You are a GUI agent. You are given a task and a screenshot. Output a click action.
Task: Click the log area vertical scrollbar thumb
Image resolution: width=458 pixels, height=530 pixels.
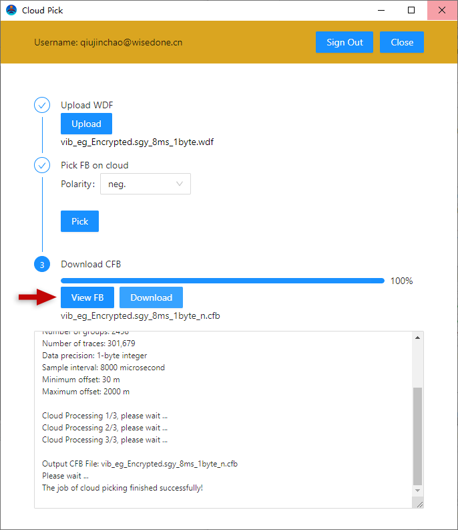pyautogui.click(x=418, y=434)
